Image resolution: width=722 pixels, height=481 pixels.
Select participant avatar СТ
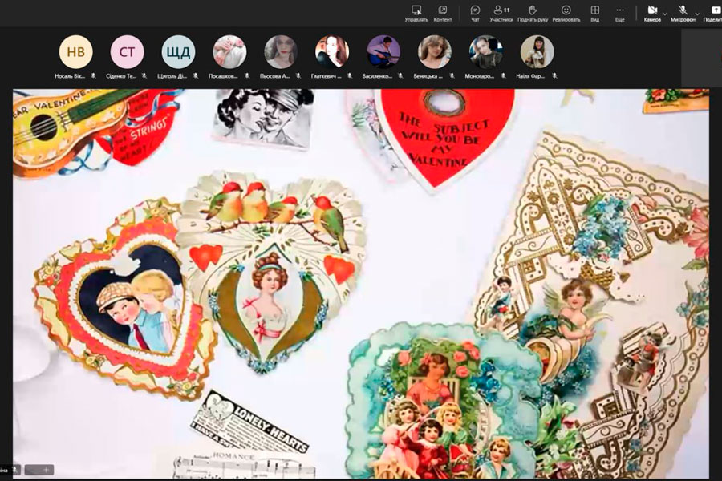pyautogui.click(x=127, y=51)
